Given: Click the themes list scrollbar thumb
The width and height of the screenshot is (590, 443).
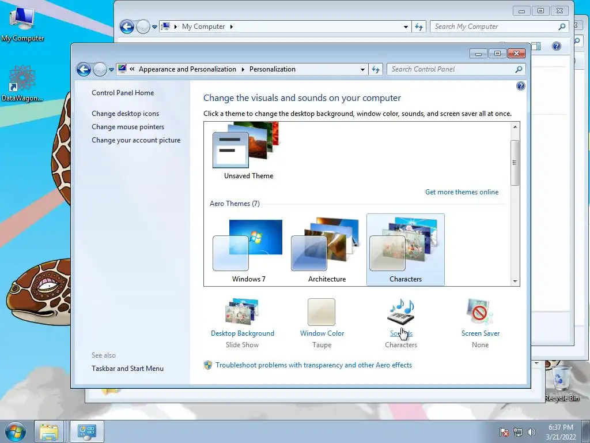Looking at the screenshot, I should 515,162.
